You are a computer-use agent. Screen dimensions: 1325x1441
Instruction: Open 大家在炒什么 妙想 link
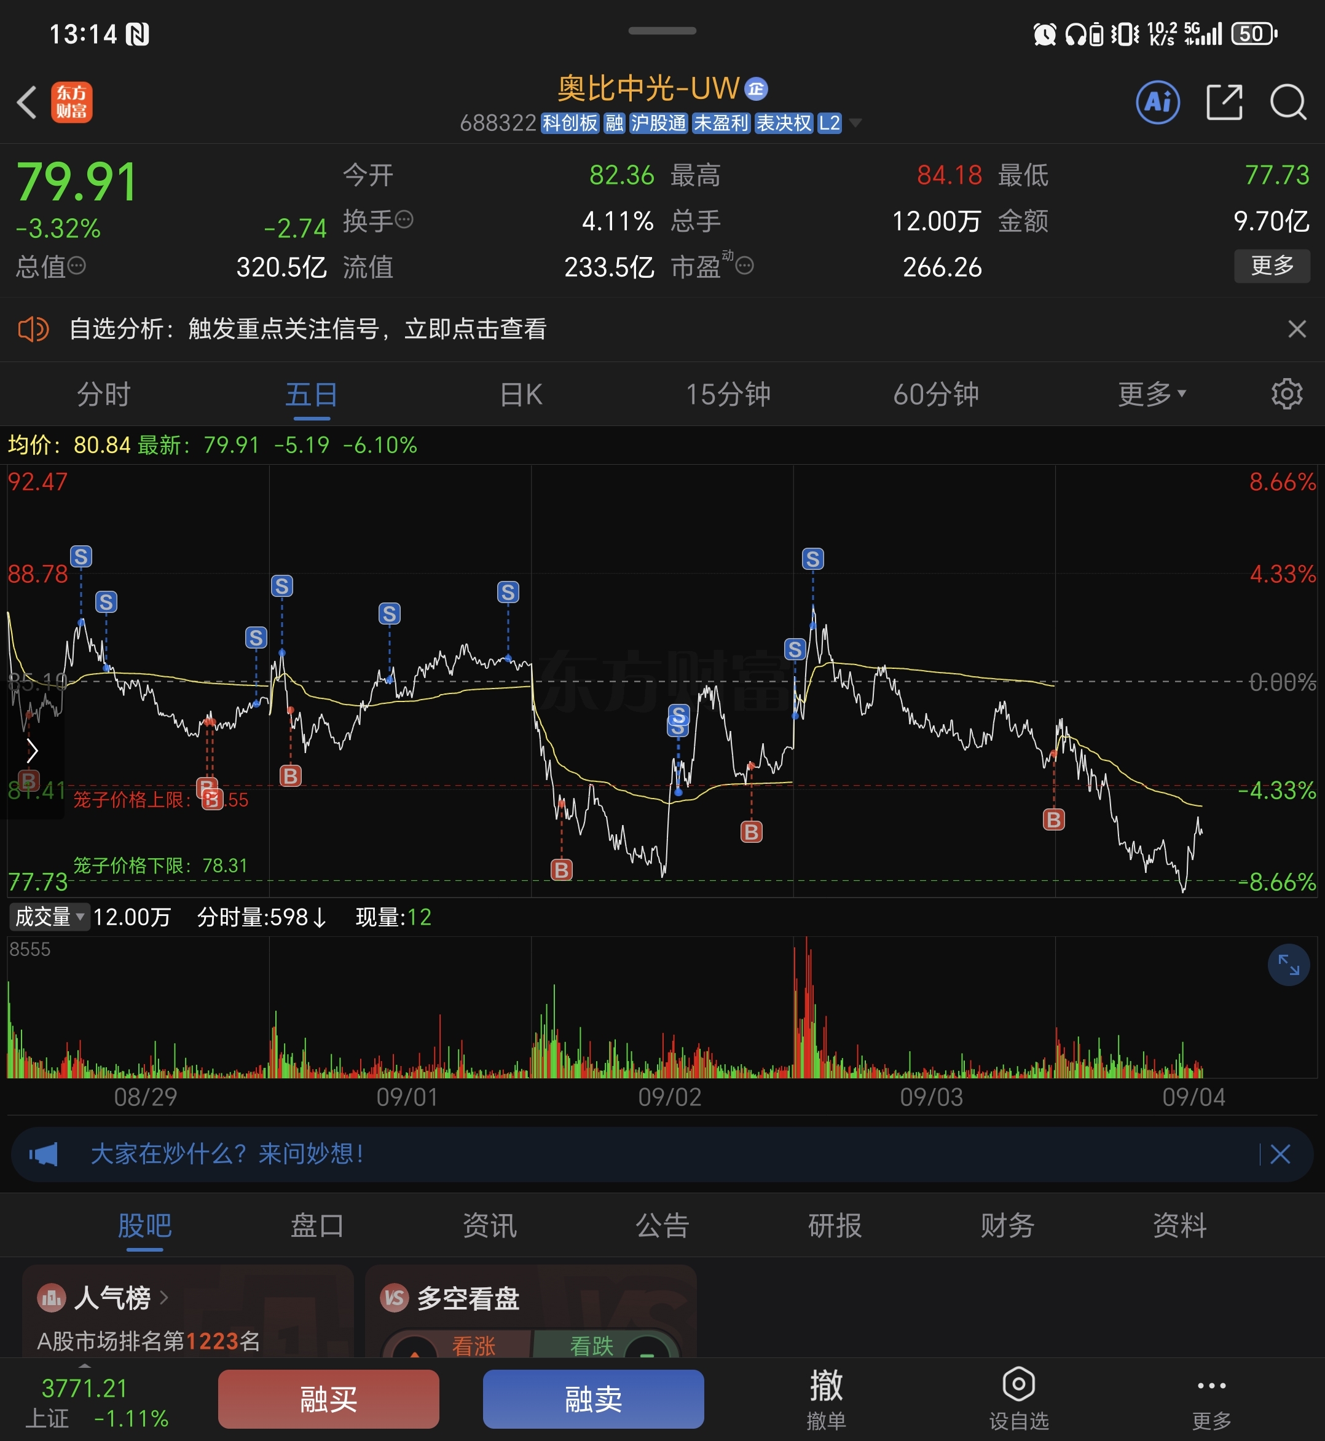pos(227,1154)
